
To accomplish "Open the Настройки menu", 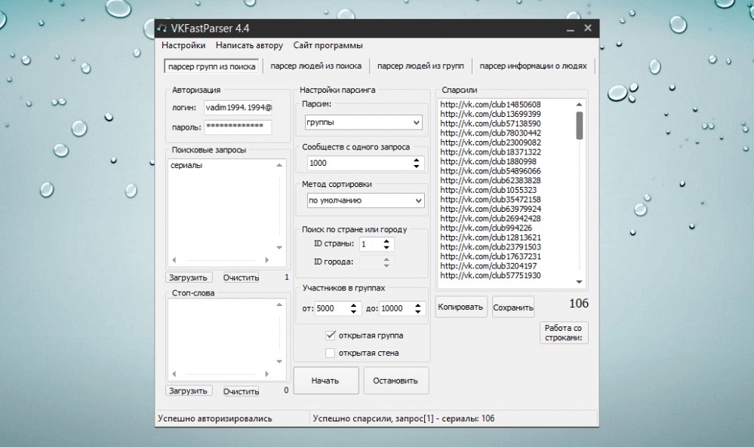I will click(x=183, y=45).
